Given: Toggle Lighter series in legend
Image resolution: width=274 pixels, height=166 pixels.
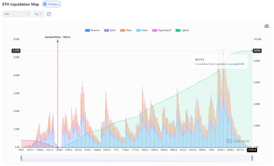Looking at the screenshot, I should [182, 30].
